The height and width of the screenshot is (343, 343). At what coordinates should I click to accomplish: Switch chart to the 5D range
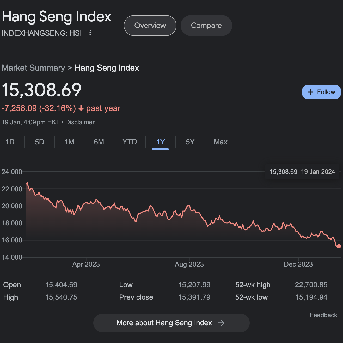point(40,142)
